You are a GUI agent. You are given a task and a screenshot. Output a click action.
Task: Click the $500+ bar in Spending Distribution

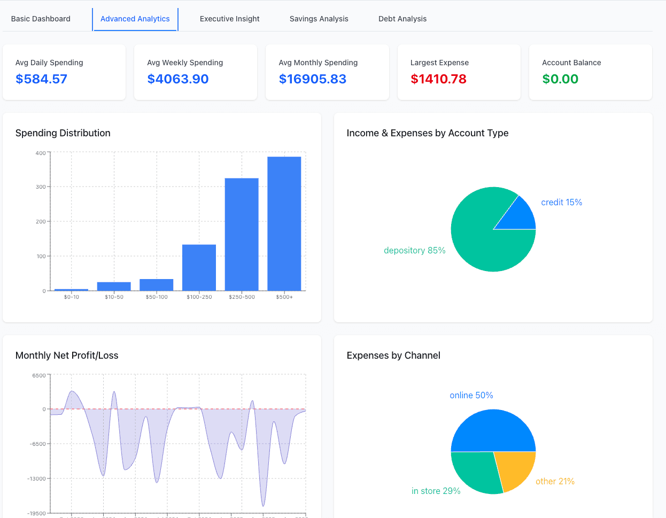coord(284,223)
